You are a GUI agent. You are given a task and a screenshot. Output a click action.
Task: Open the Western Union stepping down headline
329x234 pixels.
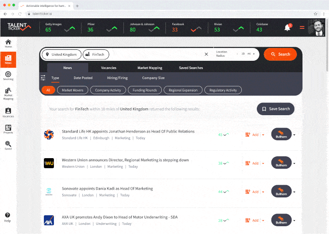[x=125, y=160]
